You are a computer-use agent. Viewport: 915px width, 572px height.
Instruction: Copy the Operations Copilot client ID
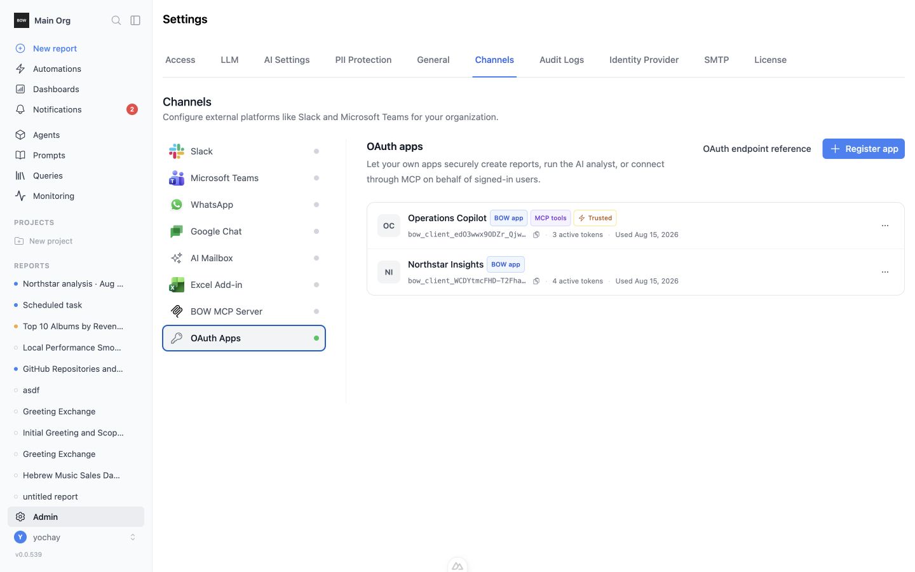[x=536, y=235]
